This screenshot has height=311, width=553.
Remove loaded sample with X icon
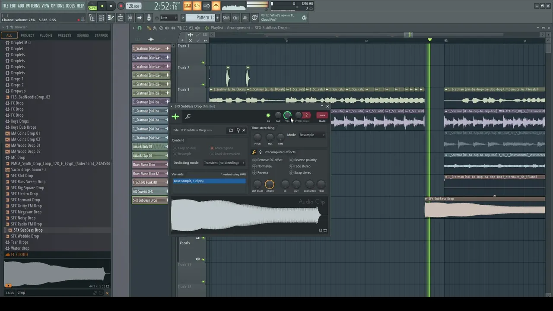pos(244,130)
